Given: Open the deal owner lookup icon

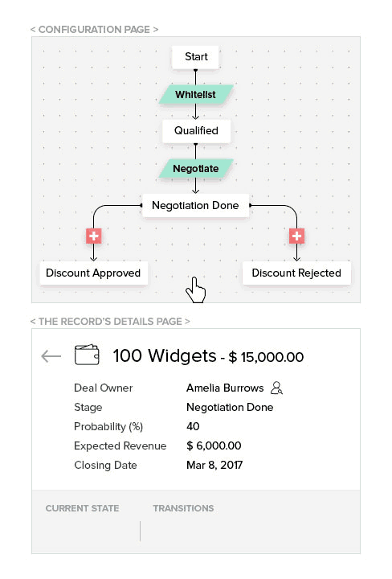Looking at the screenshot, I should [276, 388].
